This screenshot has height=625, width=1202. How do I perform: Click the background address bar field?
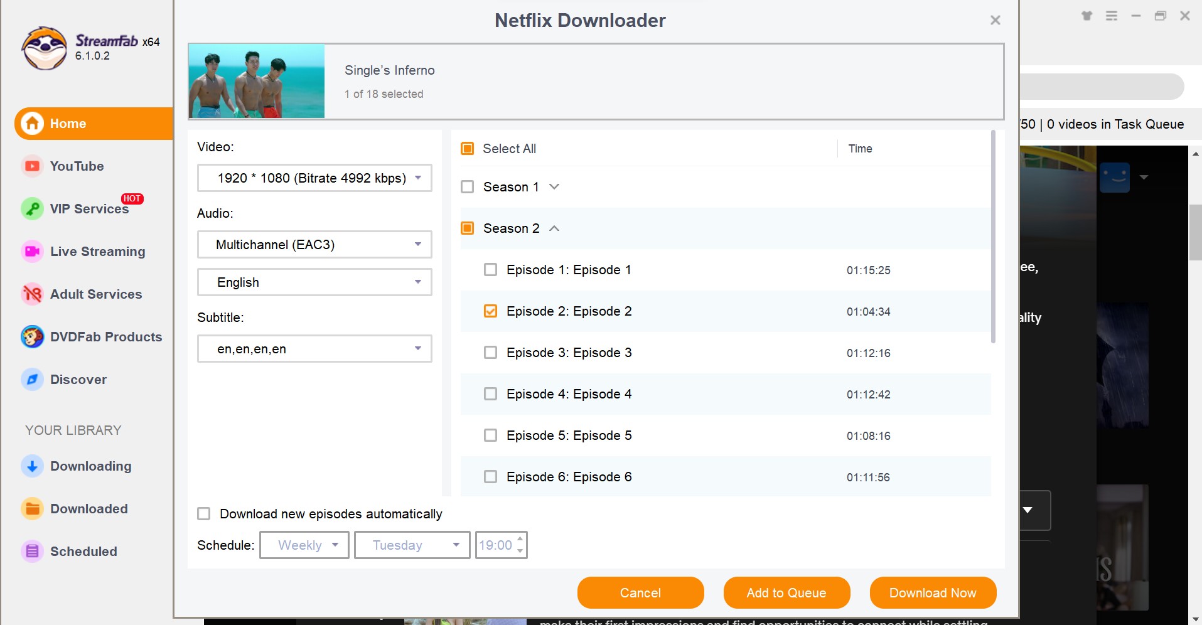(1102, 87)
